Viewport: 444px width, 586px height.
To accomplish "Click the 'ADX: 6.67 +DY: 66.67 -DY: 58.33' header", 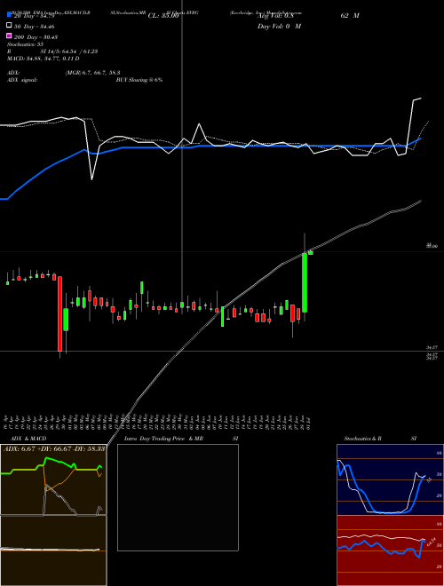I will coord(54,448).
